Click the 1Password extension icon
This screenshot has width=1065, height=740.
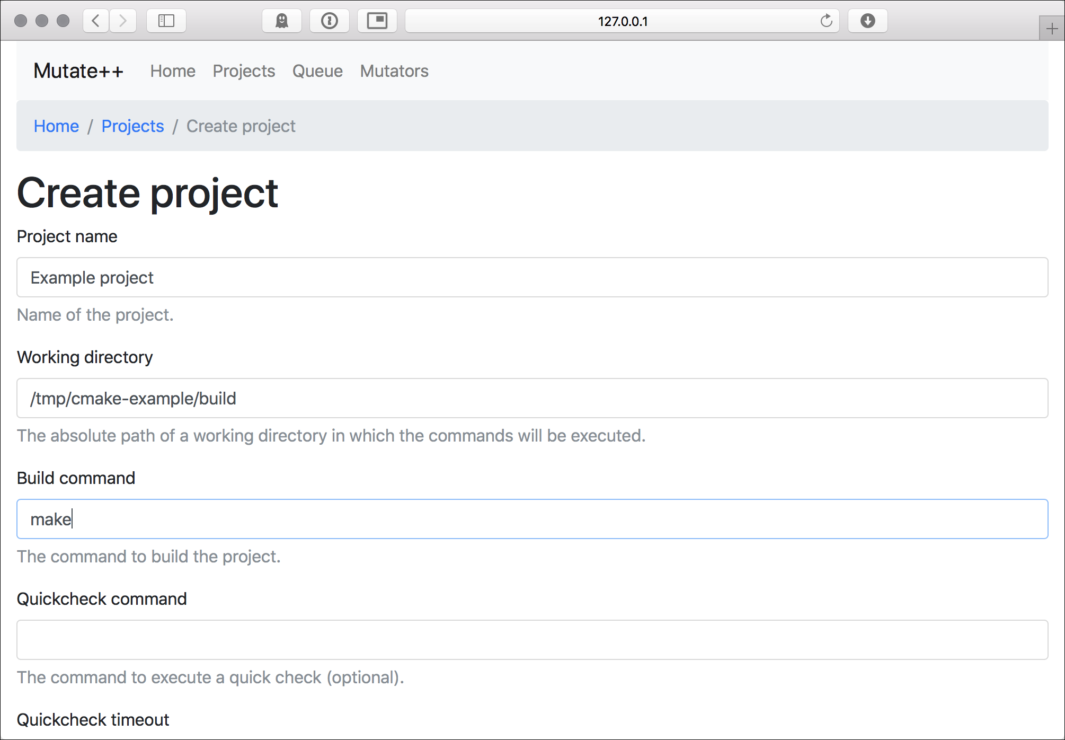pos(329,21)
